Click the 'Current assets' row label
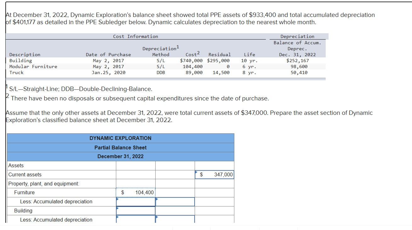Image resolution: width=412 pixels, height=230 pixels. [x=25, y=174]
